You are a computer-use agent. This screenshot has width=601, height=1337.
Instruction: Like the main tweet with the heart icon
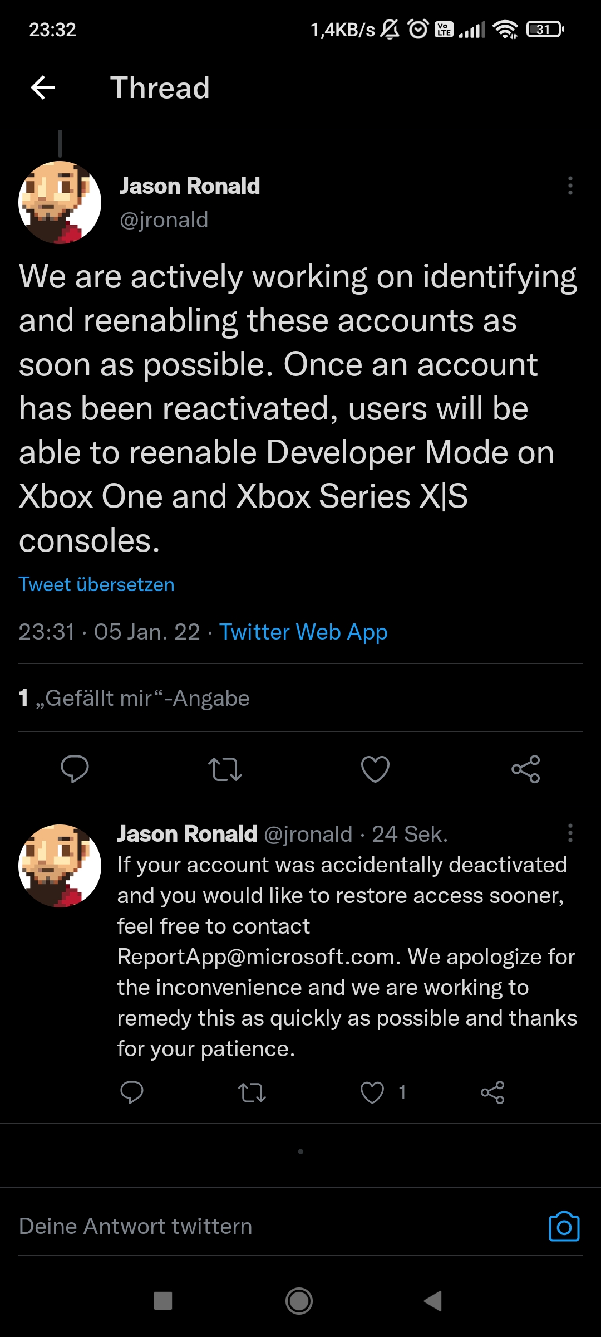[375, 769]
